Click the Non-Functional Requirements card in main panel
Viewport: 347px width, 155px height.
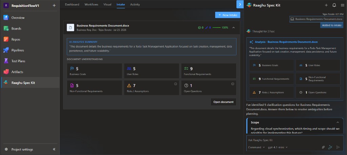(95, 88)
